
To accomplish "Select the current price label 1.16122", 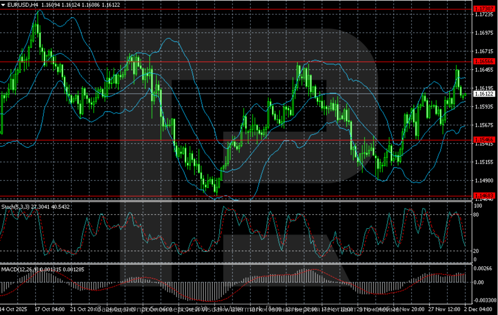I will tap(483, 94).
